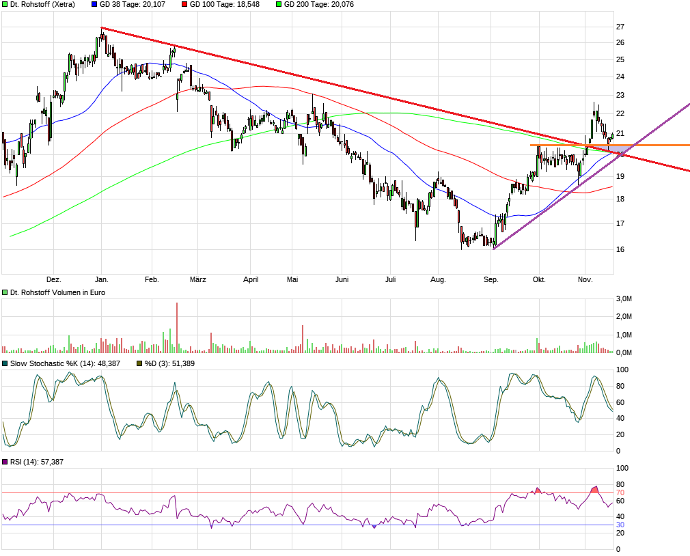
Task: Click the green GD 200 Tage legend swatch
Action: click(279, 4)
